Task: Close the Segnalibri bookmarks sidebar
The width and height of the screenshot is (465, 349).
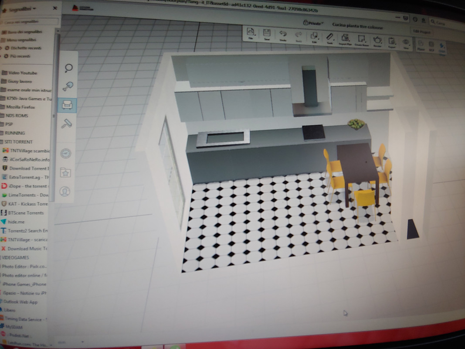Action: pos(55,8)
